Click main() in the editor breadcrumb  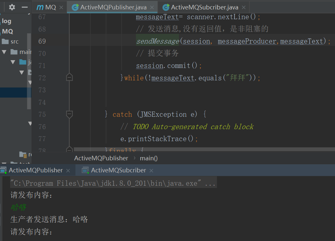[x=149, y=158]
